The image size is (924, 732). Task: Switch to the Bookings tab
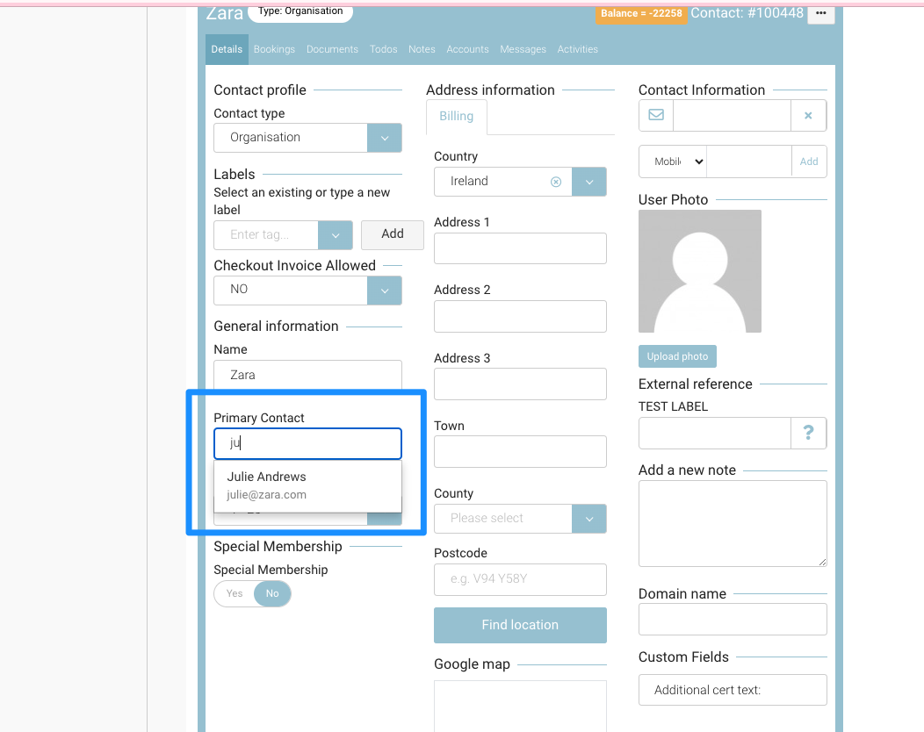(x=274, y=49)
